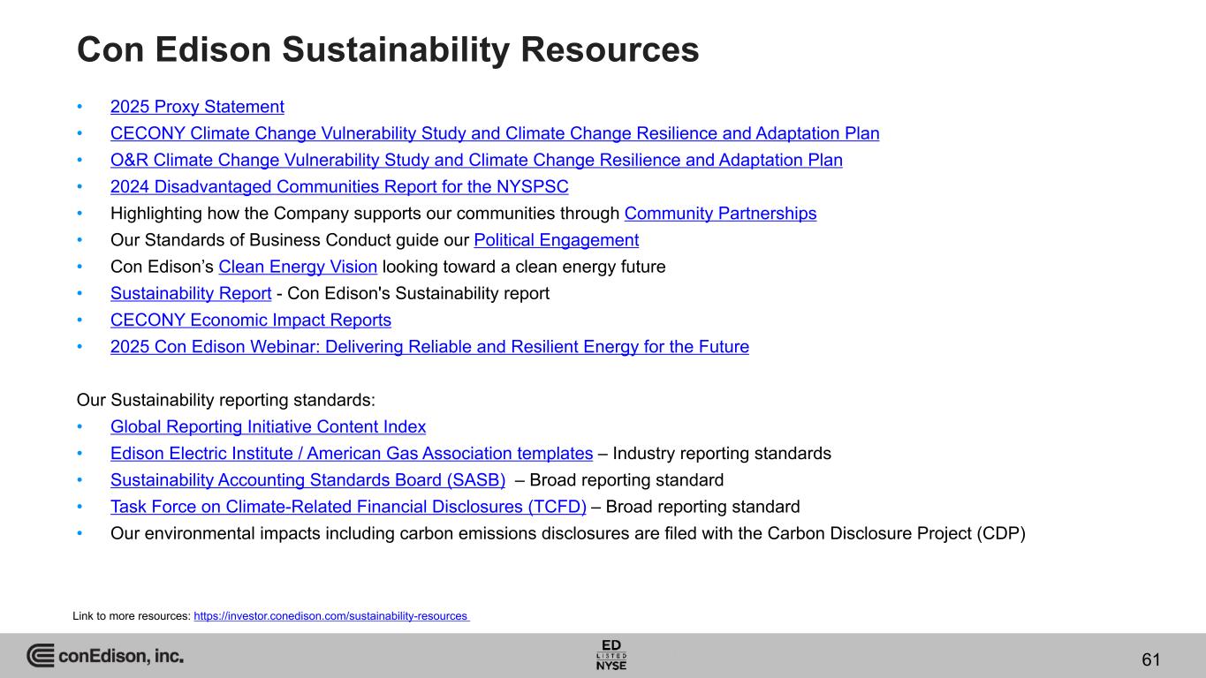Click the slide number 61

(1150, 659)
